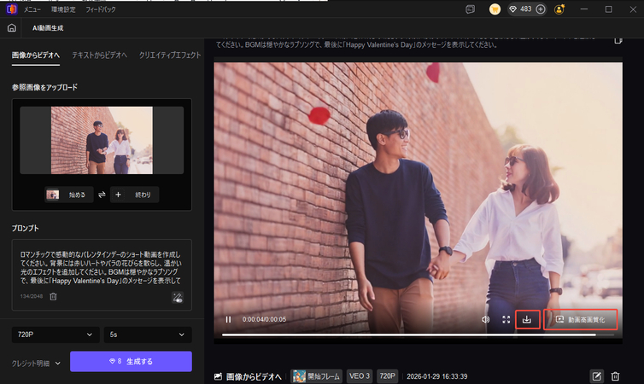Swap start and end frames icon
The width and height of the screenshot is (644, 384).
(x=102, y=195)
